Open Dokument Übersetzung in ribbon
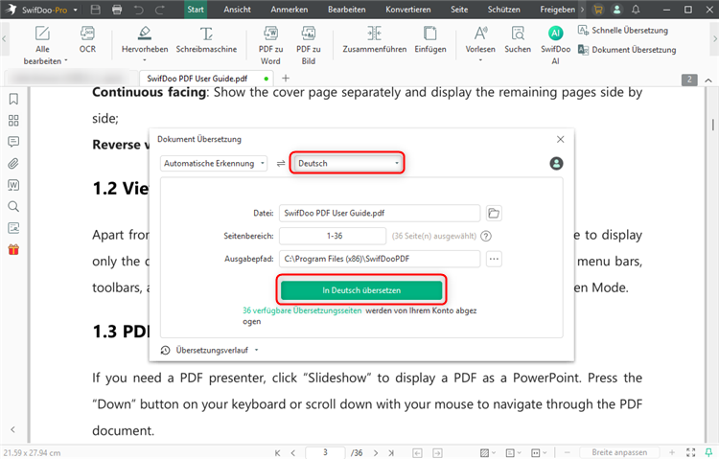Image resolution: width=719 pixels, height=459 pixels. click(x=627, y=50)
